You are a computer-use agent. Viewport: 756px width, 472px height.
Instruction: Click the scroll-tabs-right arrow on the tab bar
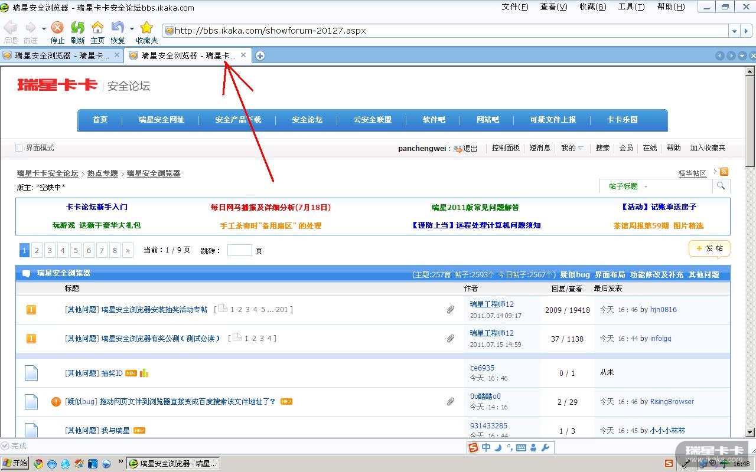point(731,55)
